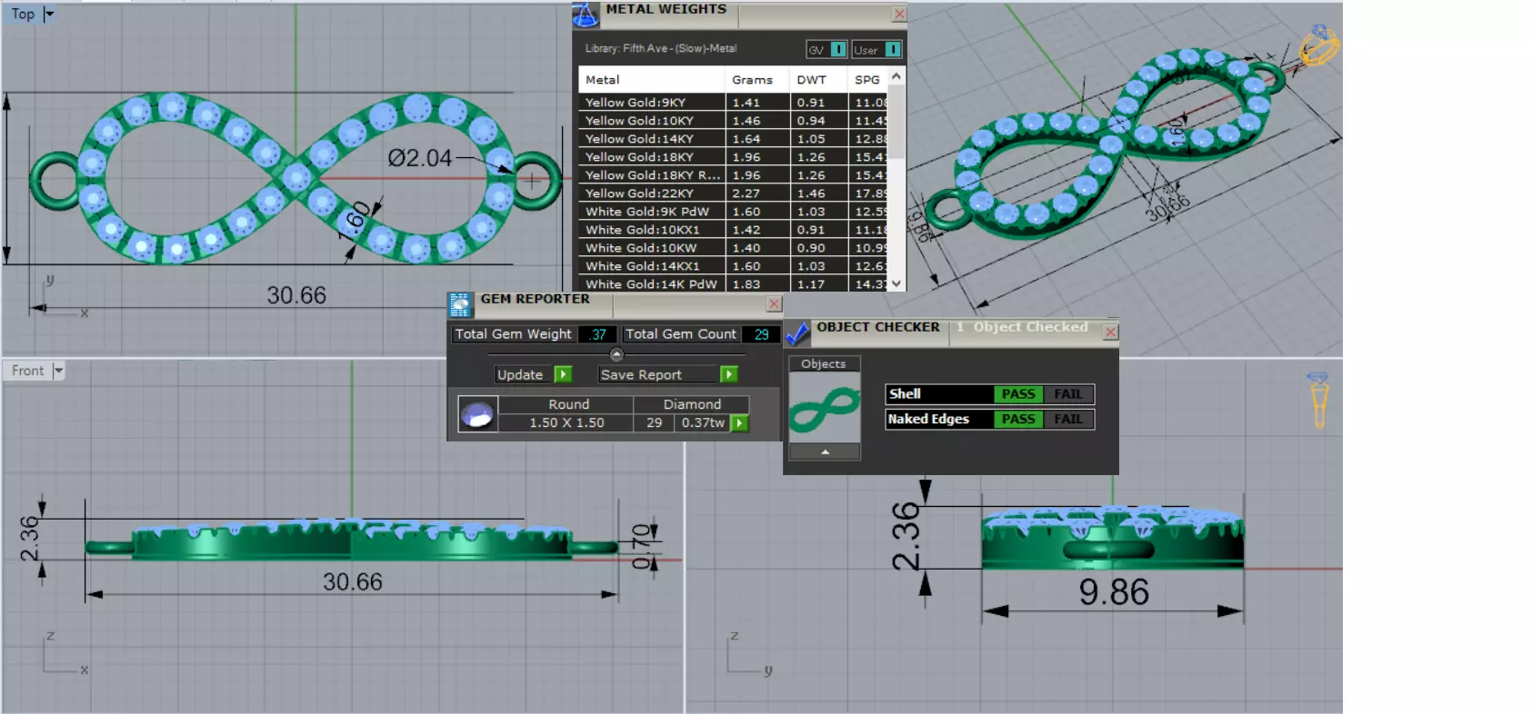Screen dimensions: 1532x714
Task: Select the Yellow Gold:18KY row
Action: point(733,157)
